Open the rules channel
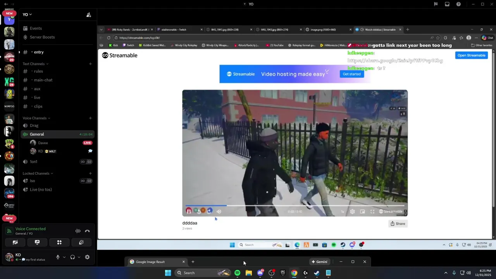The width and height of the screenshot is (496, 279). [57, 71]
